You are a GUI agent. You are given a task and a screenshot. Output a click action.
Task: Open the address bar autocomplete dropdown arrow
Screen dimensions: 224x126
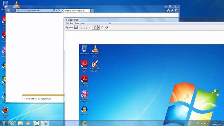[x=56, y=10]
